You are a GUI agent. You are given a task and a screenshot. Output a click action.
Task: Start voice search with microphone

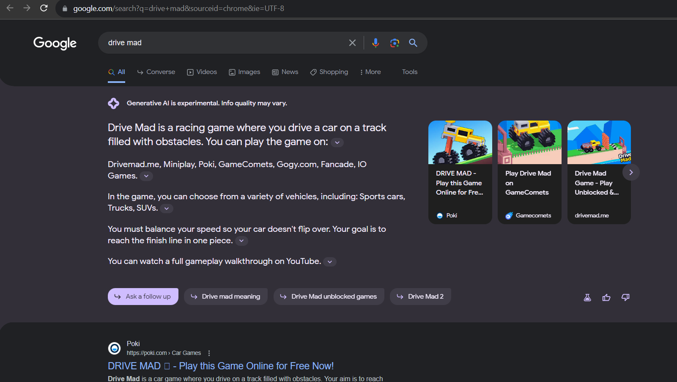[x=376, y=43]
